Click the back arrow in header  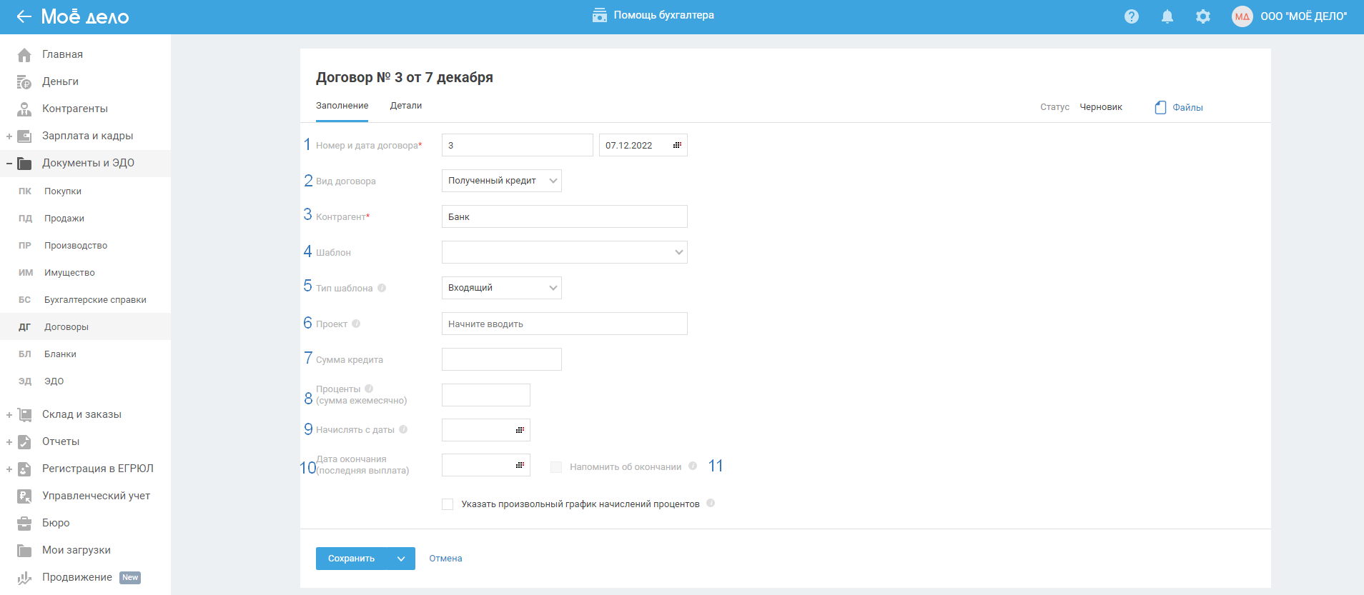(24, 16)
